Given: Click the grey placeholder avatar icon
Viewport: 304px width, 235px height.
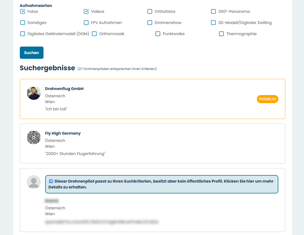Looking at the screenshot, I should 34,182.
